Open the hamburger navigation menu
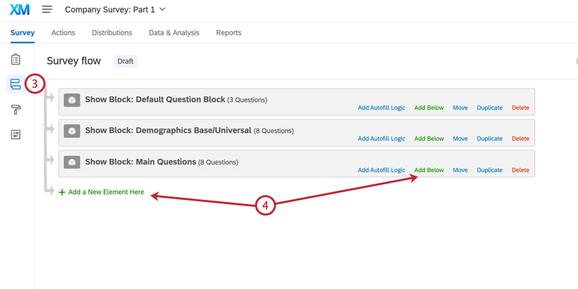 (x=47, y=10)
